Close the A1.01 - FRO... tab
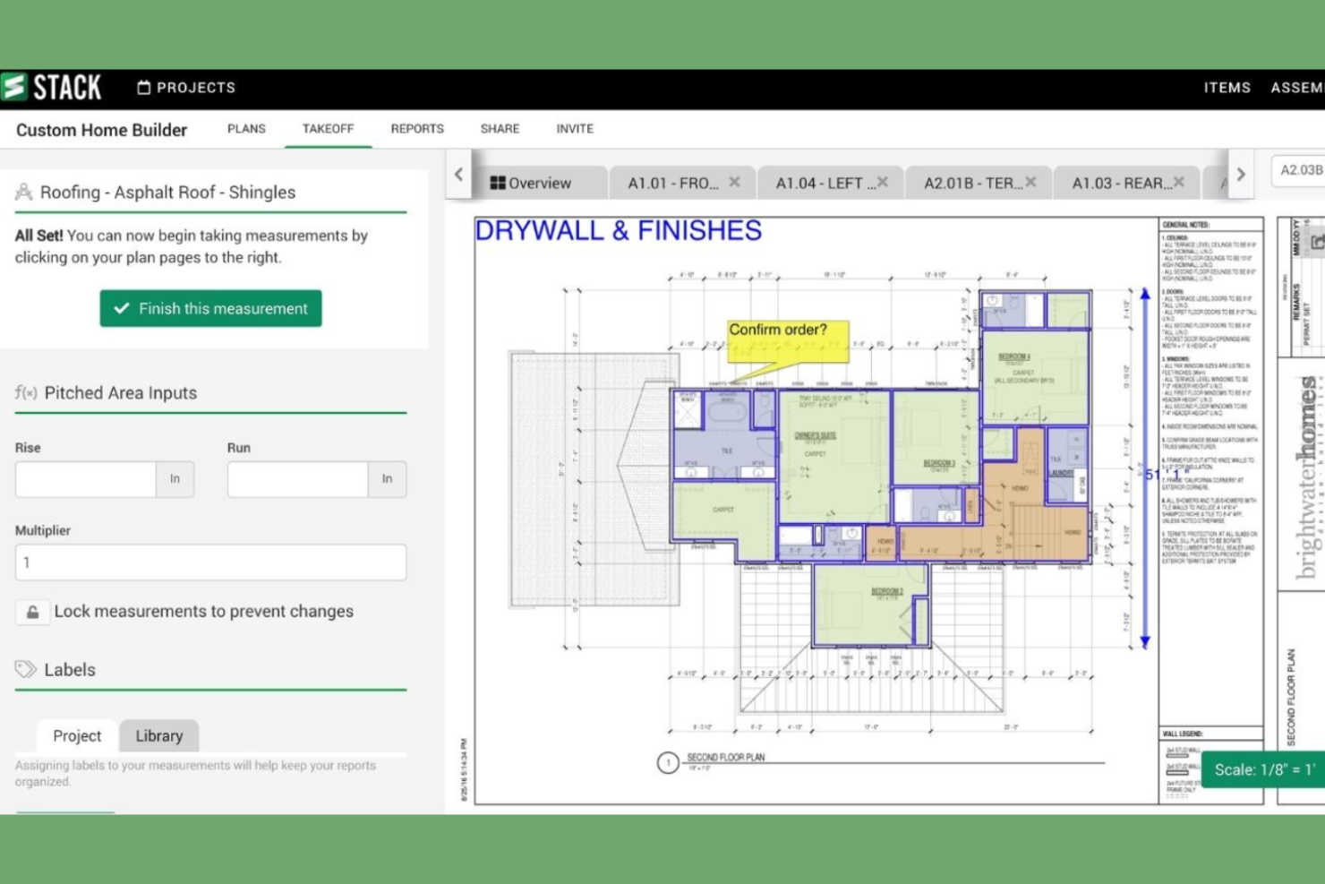This screenshot has height=884, width=1325. [734, 182]
